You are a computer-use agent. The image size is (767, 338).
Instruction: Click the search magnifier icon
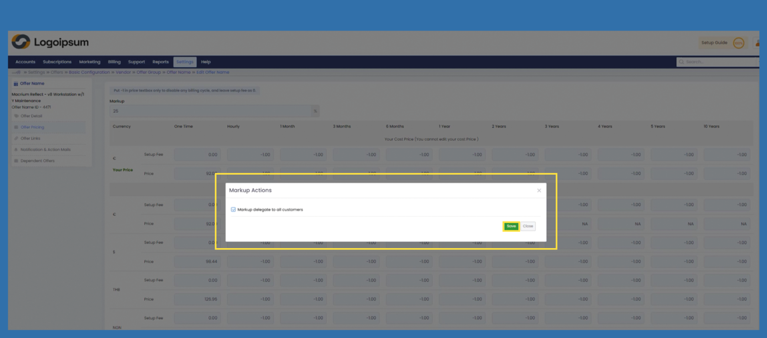click(681, 62)
